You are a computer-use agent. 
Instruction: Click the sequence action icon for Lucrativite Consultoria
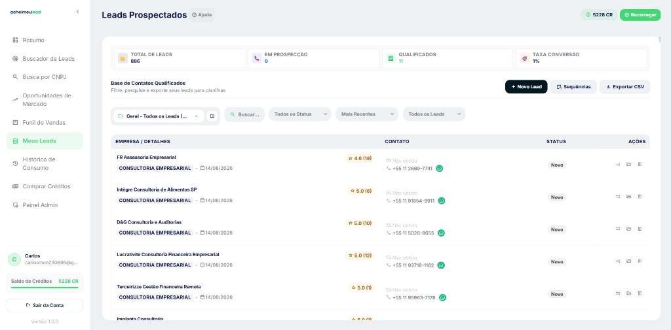(618, 261)
